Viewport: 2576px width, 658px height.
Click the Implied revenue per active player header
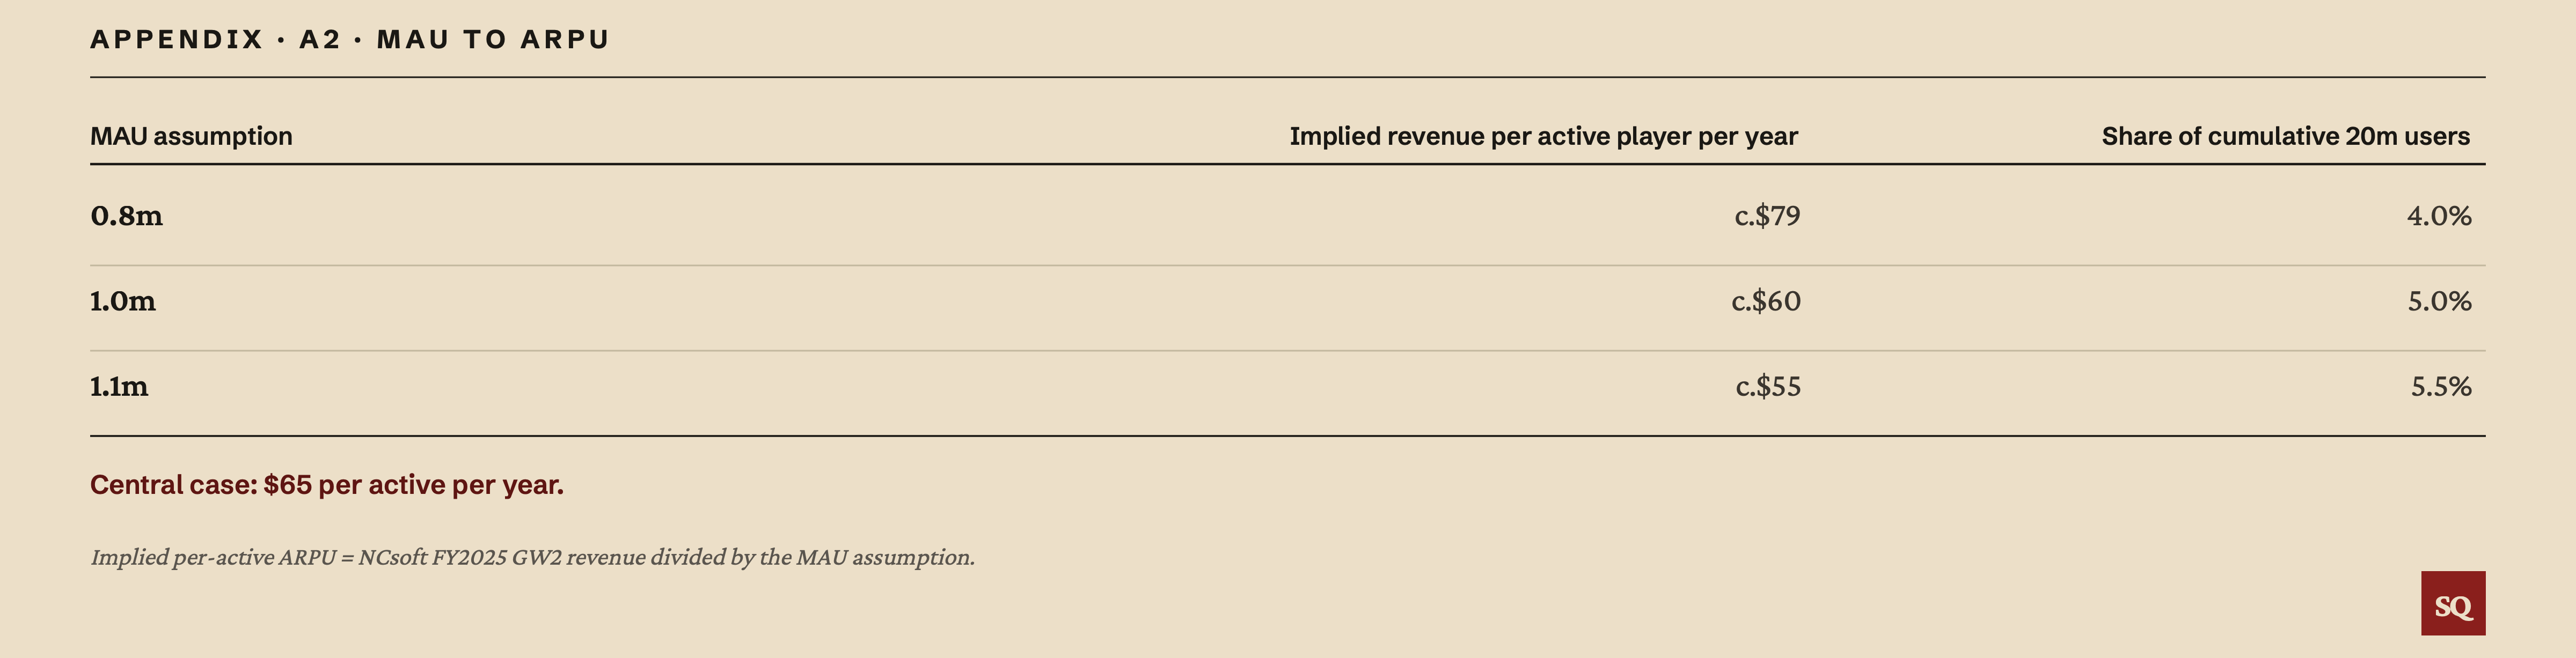coord(1543,136)
